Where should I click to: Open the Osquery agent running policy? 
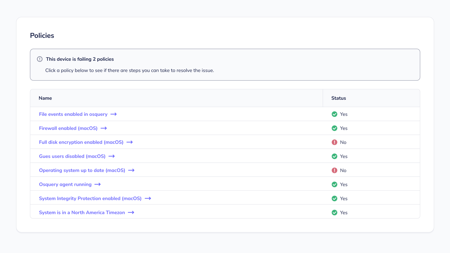[65, 184]
